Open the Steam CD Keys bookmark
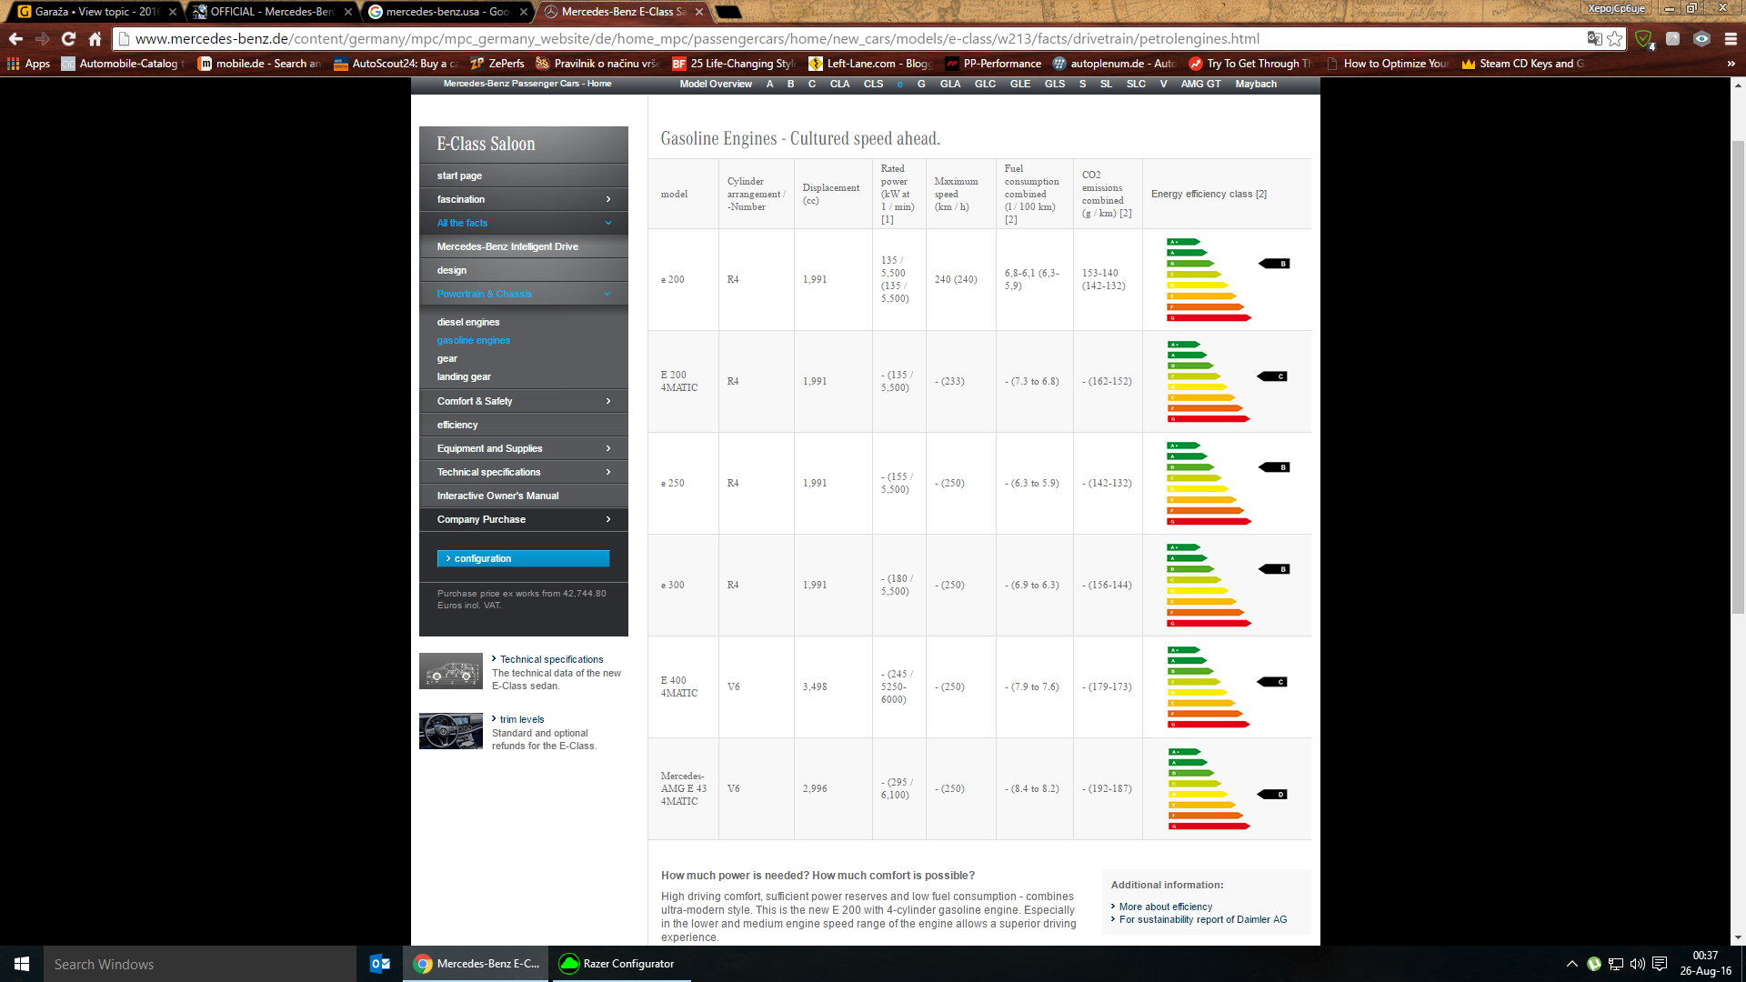Viewport: 1746px width, 982px height. click(1523, 64)
